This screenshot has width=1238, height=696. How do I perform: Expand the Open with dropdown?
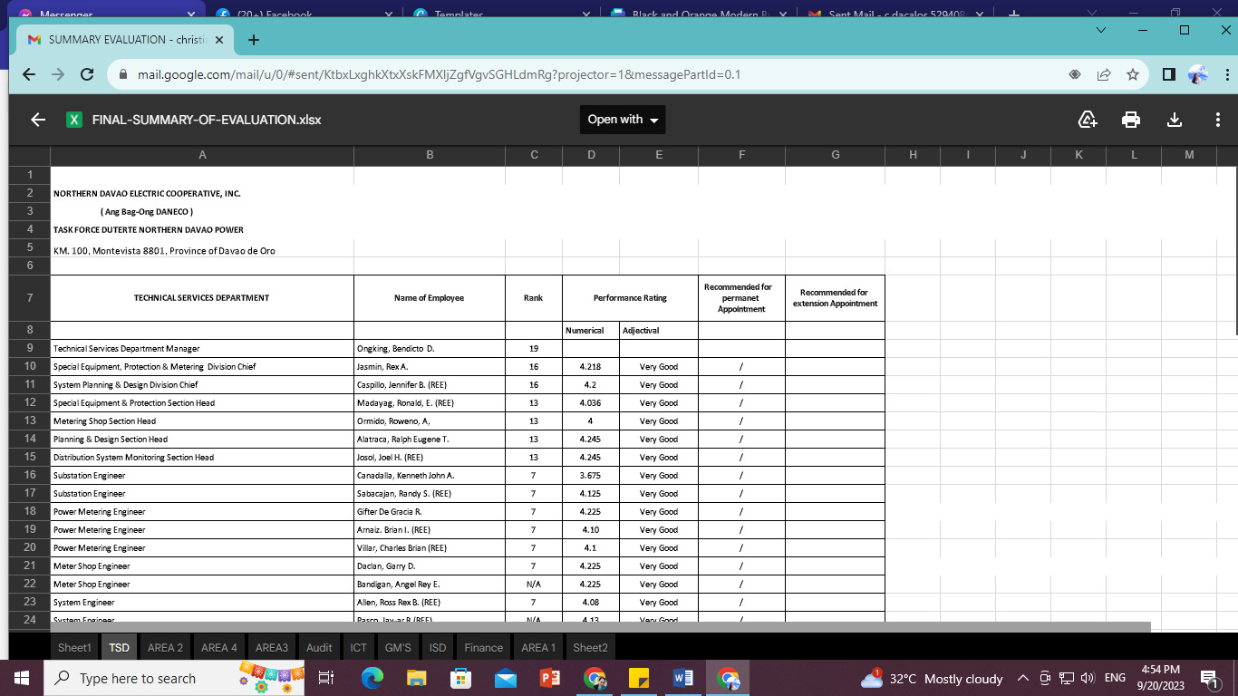coord(623,120)
